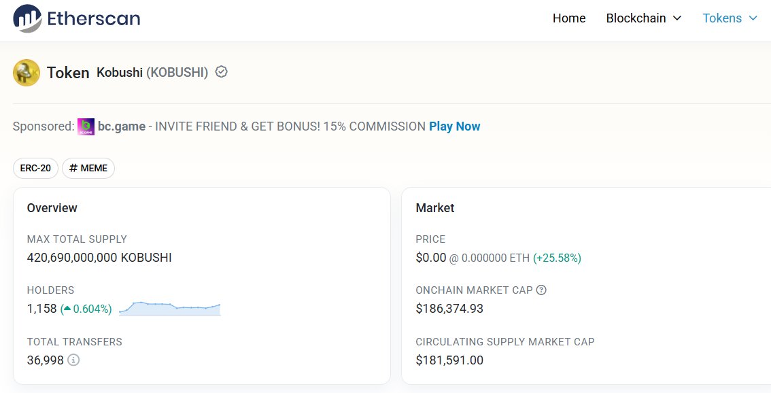
Task: Click the Kobushi token gold coin icon
Action: [27, 73]
